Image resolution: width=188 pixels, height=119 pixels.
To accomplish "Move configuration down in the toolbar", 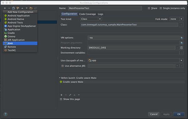I will pos(27,8).
